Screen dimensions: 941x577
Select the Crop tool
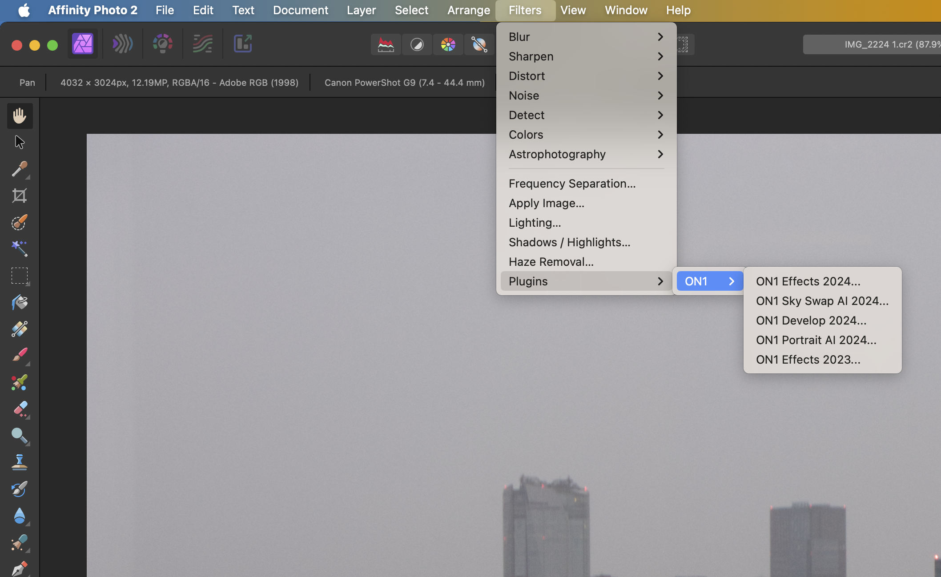point(20,196)
